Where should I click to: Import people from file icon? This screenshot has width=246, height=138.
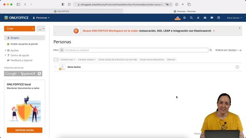39,74
